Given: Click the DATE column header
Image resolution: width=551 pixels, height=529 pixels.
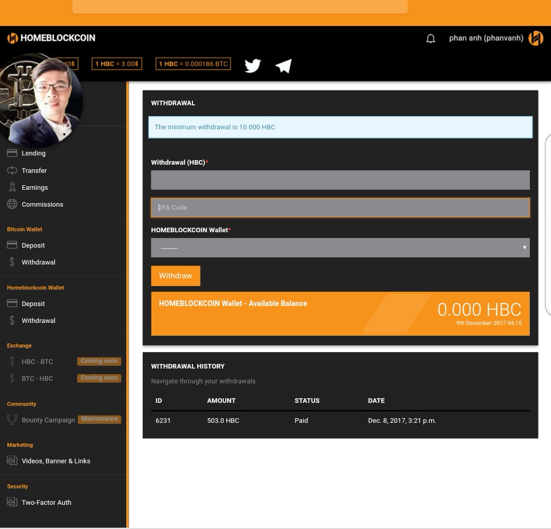Looking at the screenshot, I should [377, 401].
